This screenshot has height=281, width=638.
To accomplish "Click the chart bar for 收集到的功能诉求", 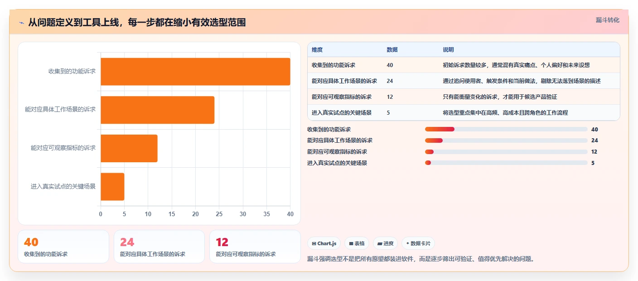I will pyautogui.click(x=195, y=72).
